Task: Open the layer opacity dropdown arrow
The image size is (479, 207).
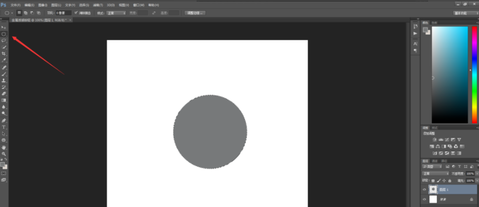Action: [x=477, y=174]
